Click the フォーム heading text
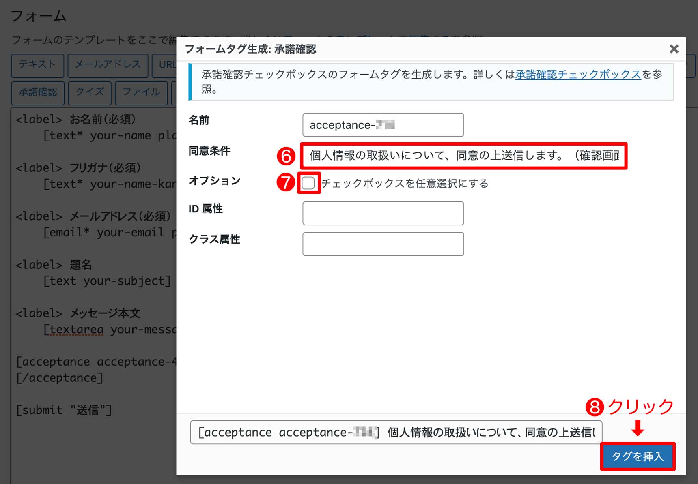The width and height of the screenshot is (698, 484). pos(39,16)
